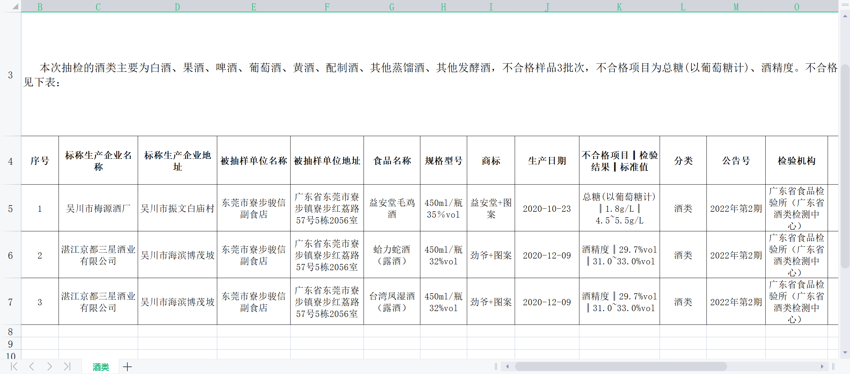Select row 5 header
Viewport: 850px width, 374px height.
[x=10, y=209]
